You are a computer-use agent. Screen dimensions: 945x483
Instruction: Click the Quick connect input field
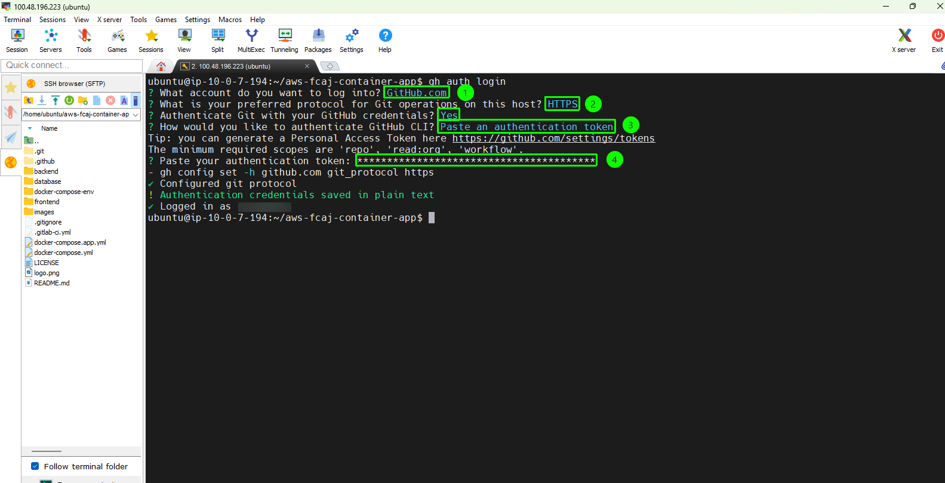click(x=72, y=65)
